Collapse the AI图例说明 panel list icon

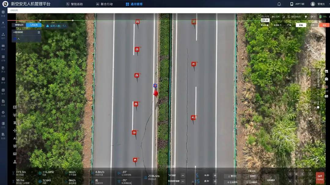coord(39,32)
